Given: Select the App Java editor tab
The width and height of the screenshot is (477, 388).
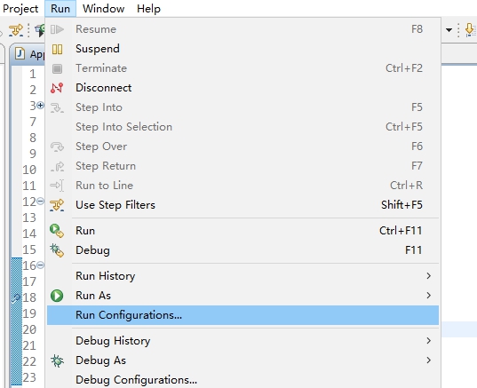Looking at the screenshot, I should click(30, 54).
